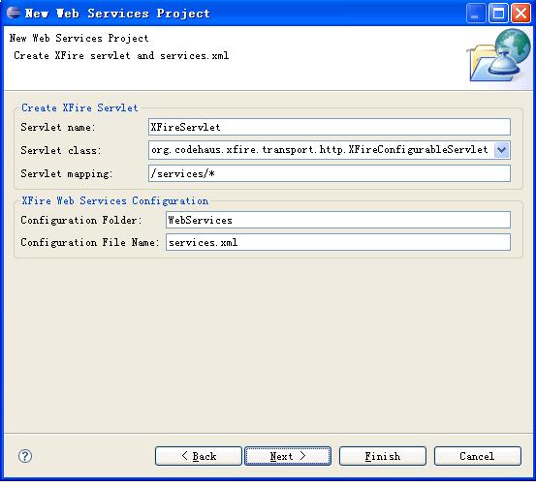The image size is (536, 487).
Task: Focus the Configuration File Name field
Action: click(338, 242)
